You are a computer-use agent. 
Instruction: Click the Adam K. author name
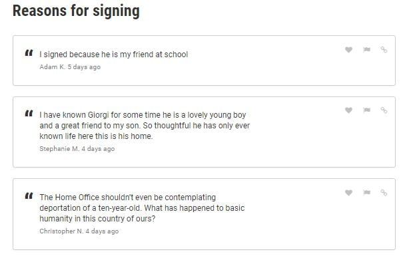(x=53, y=67)
